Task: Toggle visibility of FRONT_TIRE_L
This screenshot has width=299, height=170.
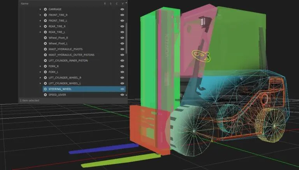Action: pyautogui.click(x=122, y=21)
